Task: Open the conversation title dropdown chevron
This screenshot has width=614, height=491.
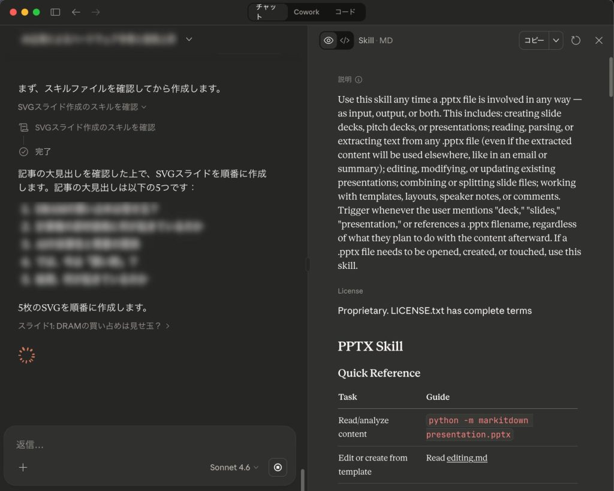Action: (x=188, y=38)
